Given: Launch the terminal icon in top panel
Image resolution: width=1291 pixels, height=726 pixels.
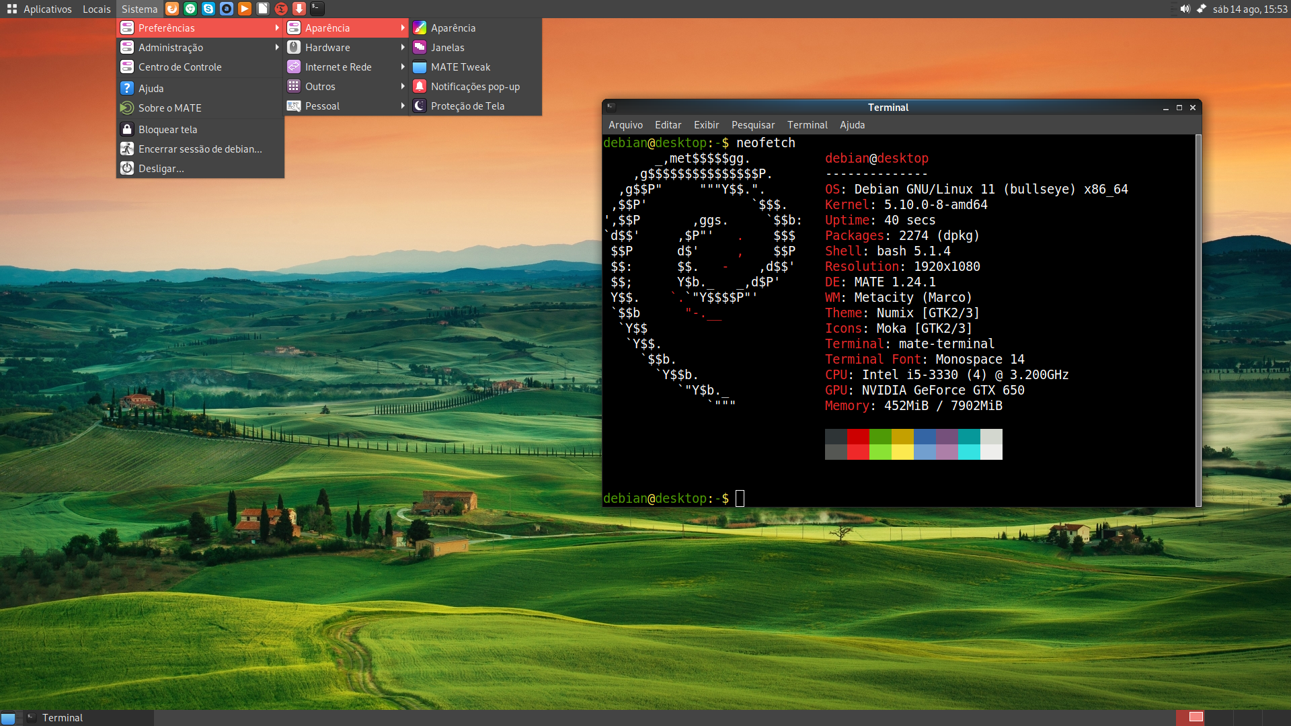Looking at the screenshot, I should coord(317,9).
